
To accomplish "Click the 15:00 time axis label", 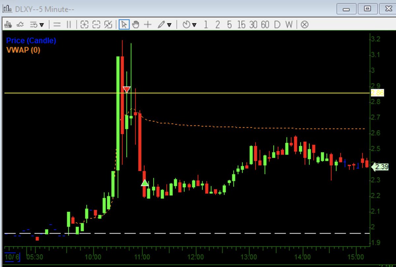I will coord(355,257).
